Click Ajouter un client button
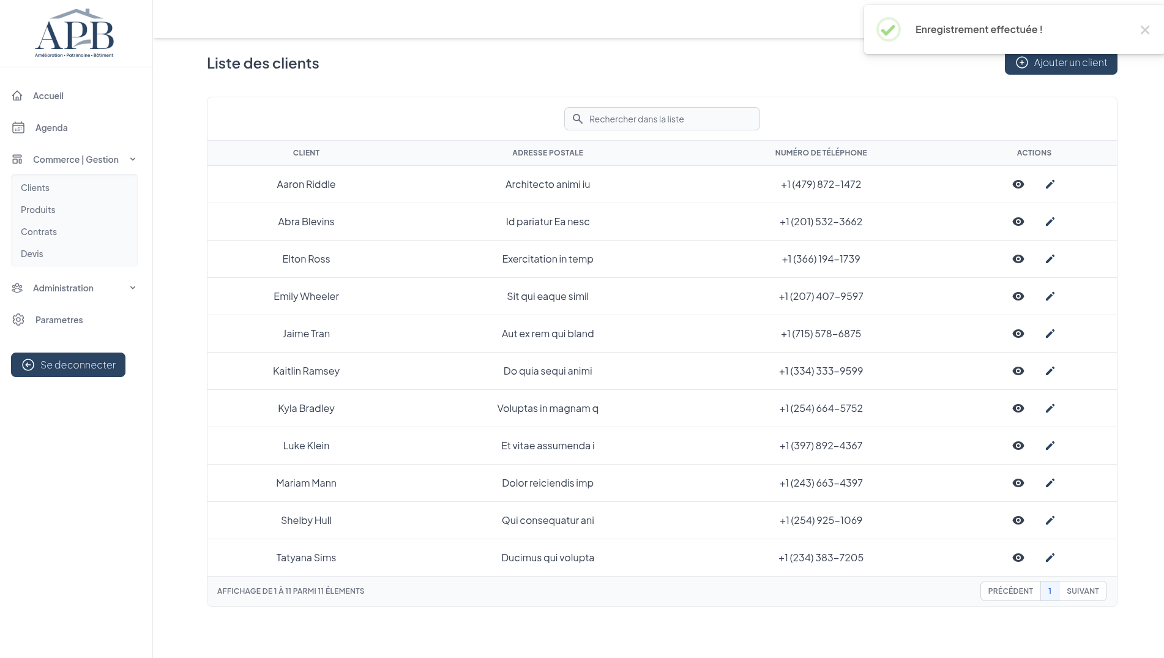The height and width of the screenshot is (658, 1164). coord(1061,63)
